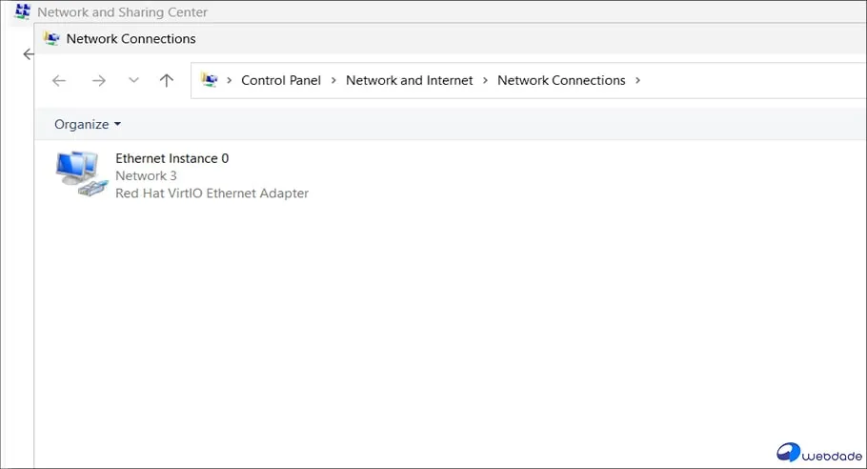
Task: Navigate to Control Panel breadcrumb
Action: coord(281,81)
